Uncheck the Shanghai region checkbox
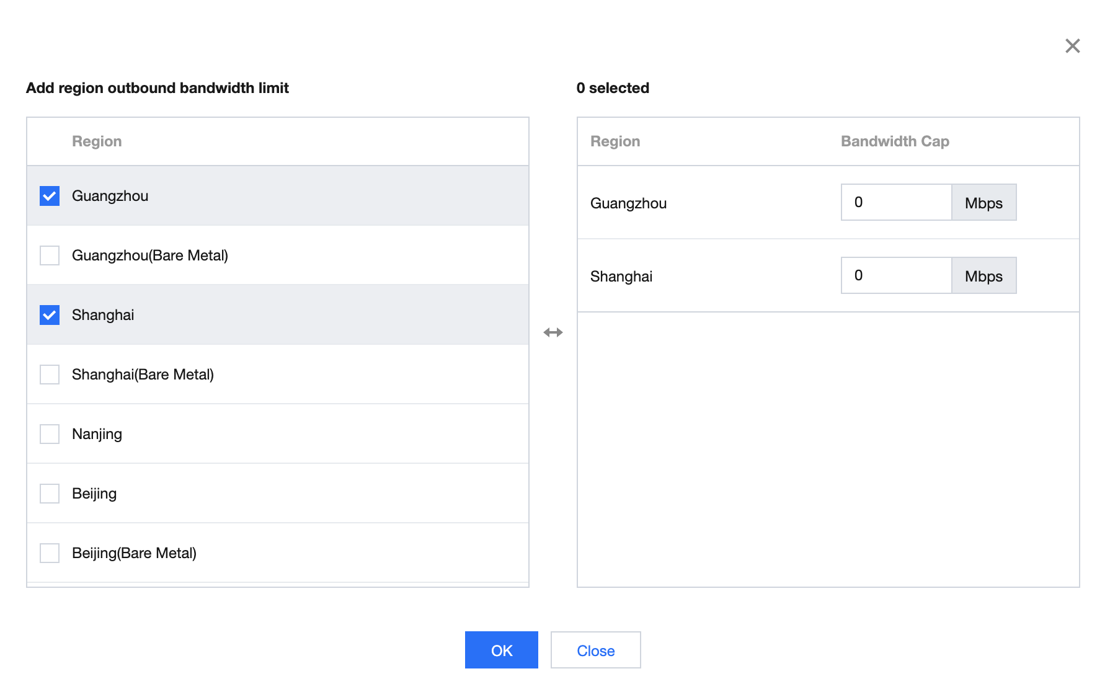The width and height of the screenshot is (1110, 697). pos(49,314)
